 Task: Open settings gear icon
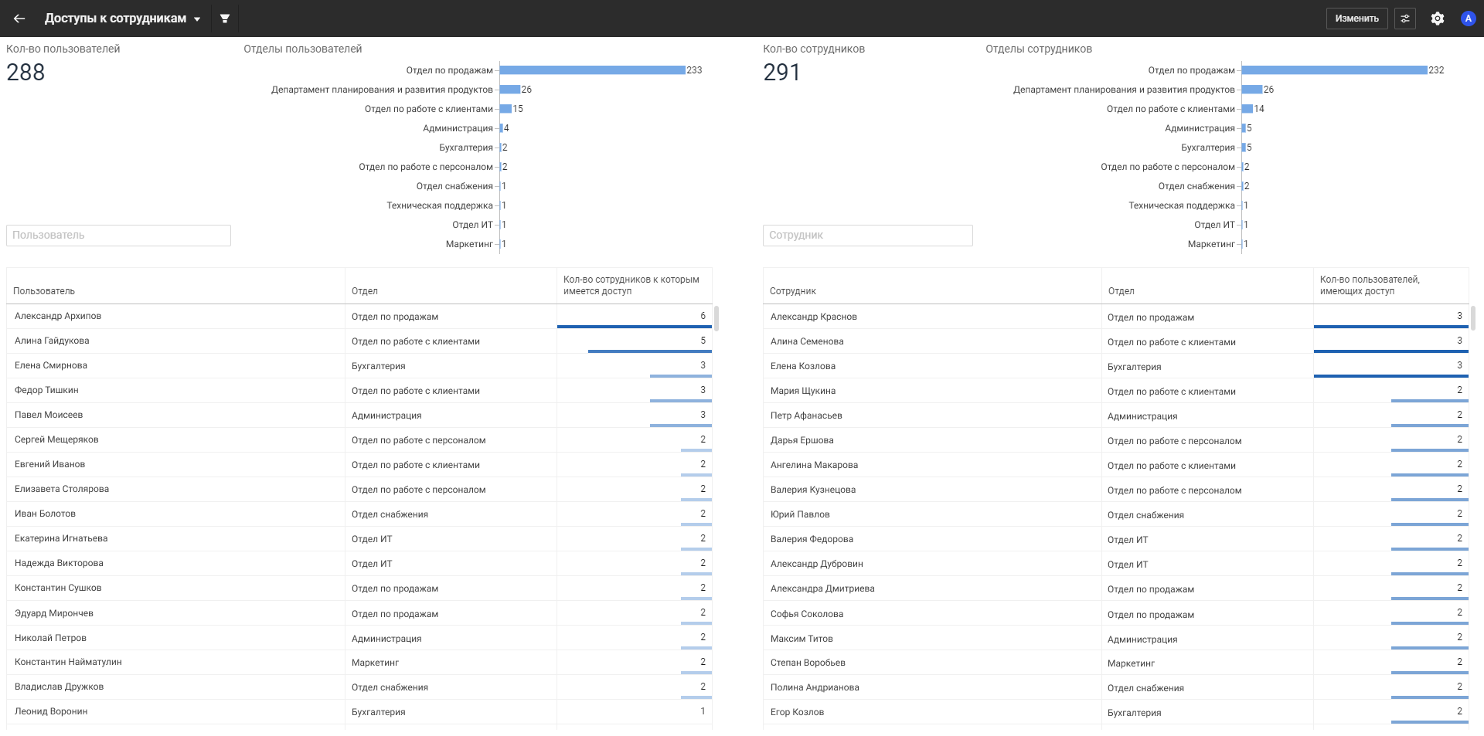(x=1438, y=19)
